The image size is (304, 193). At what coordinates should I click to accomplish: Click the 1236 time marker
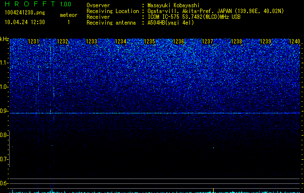(x=178, y=41)
